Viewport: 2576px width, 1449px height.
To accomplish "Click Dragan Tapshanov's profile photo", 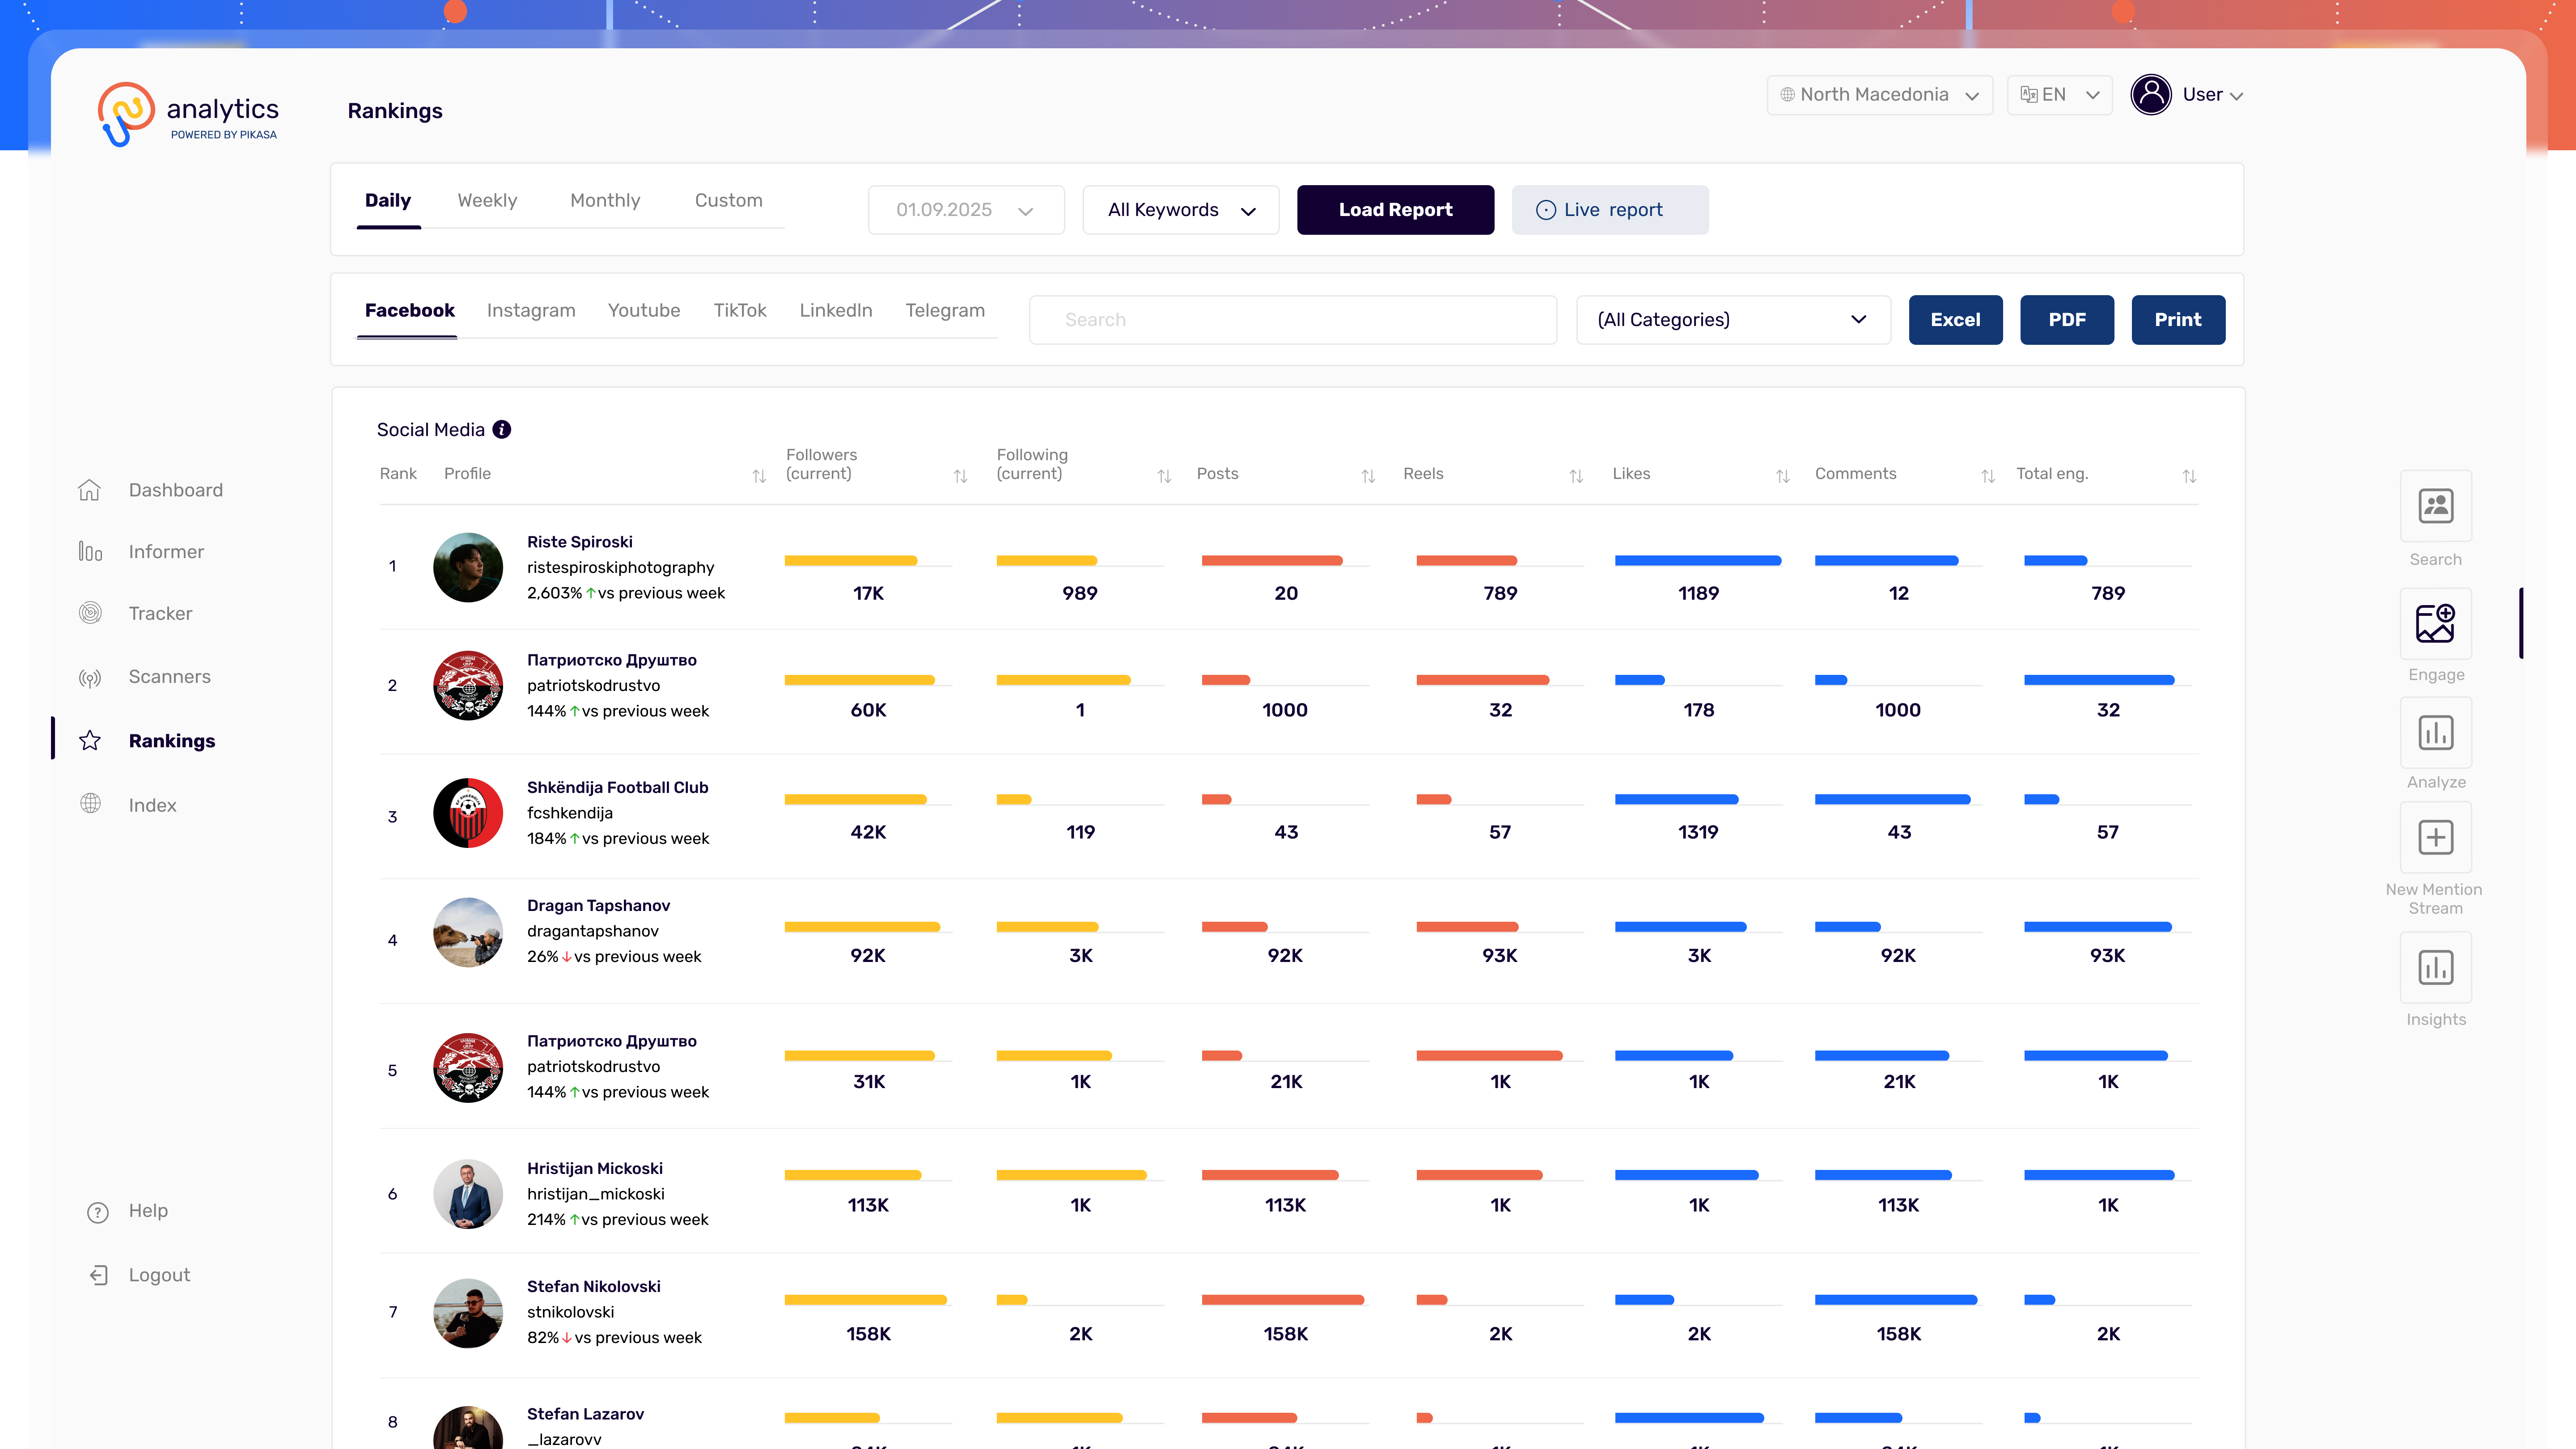I will pyautogui.click(x=468, y=932).
